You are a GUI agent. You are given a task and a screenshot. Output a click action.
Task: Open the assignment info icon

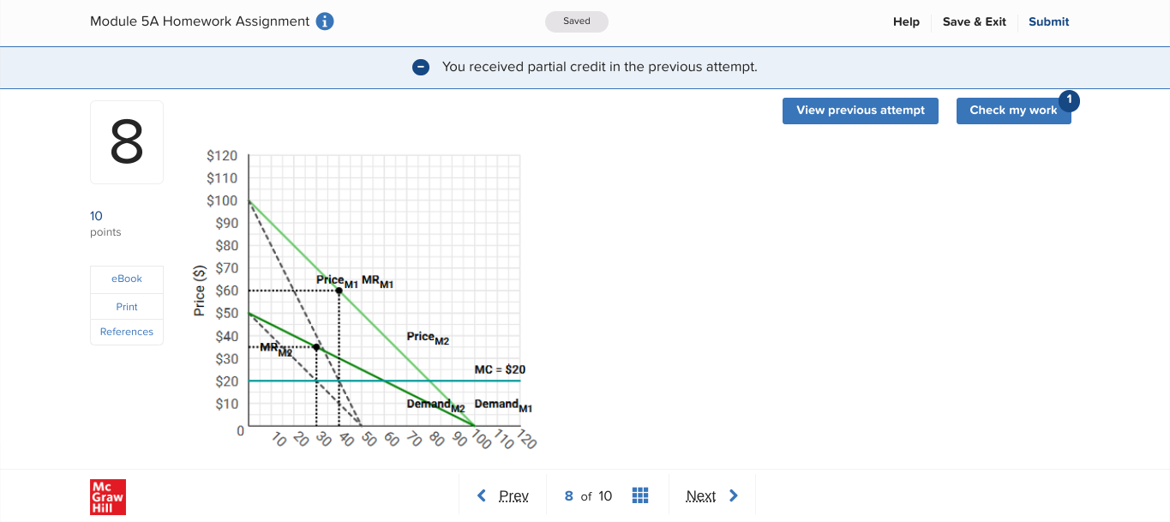point(325,21)
